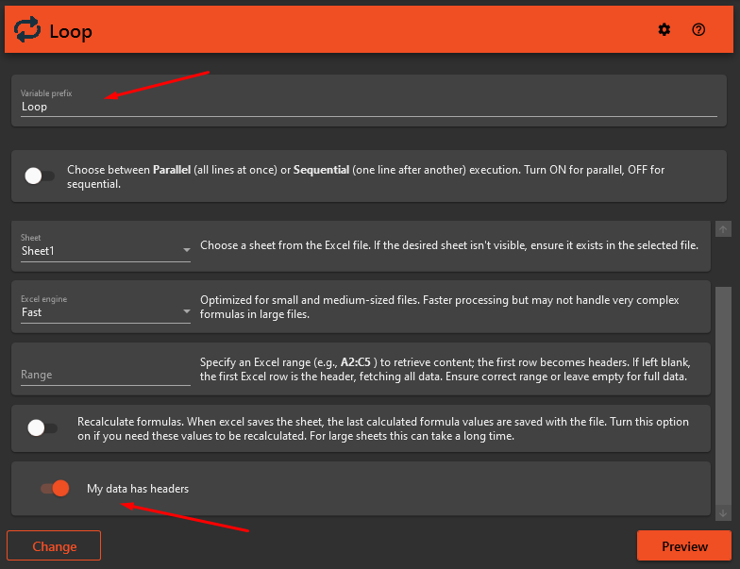Click the vertical scrollbar thumb

(x=723, y=396)
